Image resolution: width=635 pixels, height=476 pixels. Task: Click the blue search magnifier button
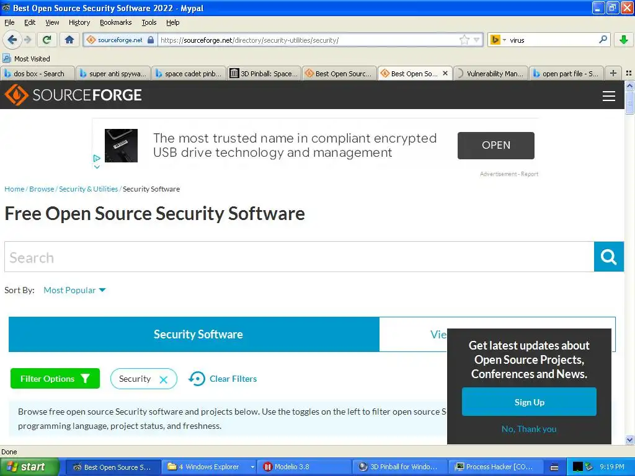click(x=609, y=257)
